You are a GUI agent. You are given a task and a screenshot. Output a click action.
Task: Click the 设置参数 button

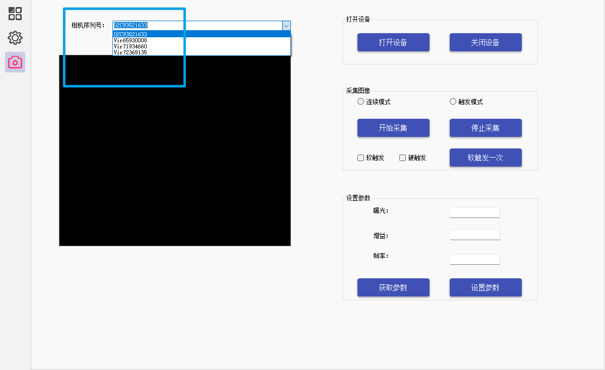pyautogui.click(x=486, y=287)
